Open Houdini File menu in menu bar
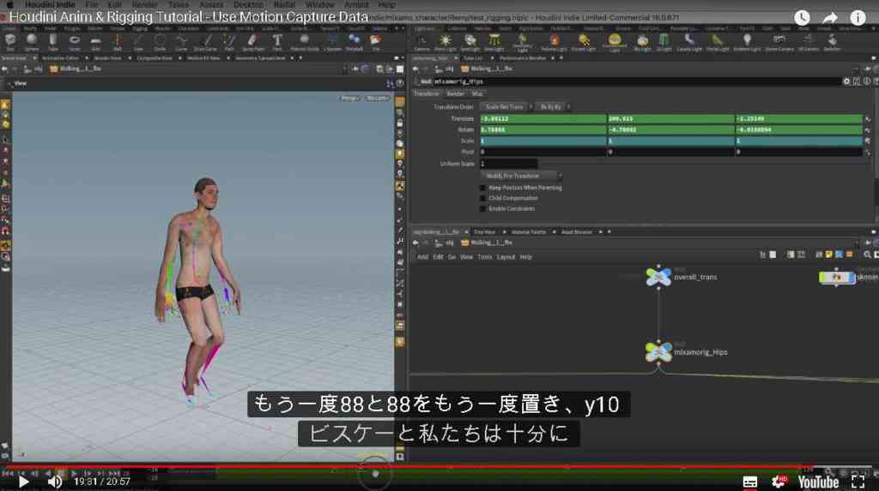The image size is (879, 491). coord(92,4)
